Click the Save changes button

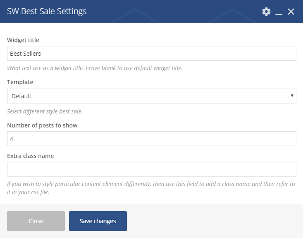(98, 221)
